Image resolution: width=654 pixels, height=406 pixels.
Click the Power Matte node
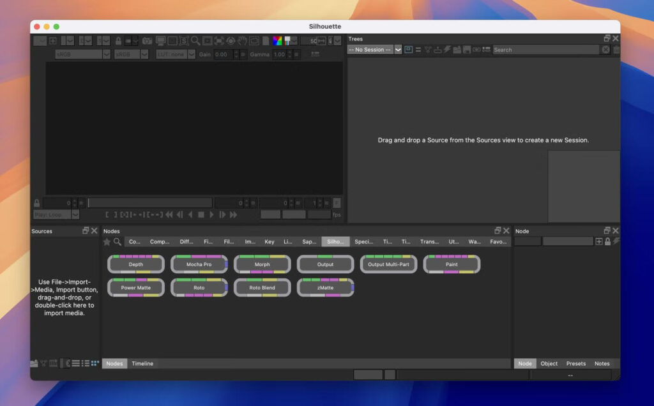tap(136, 288)
